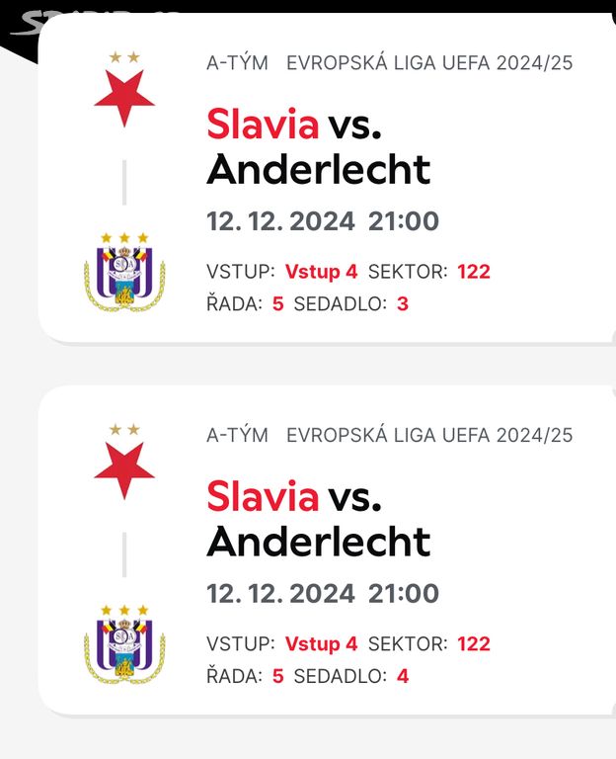Click the two gold stars above first Slavia logo
Image resolution: width=616 pixels, height=759 pixels.
(124, 57)
